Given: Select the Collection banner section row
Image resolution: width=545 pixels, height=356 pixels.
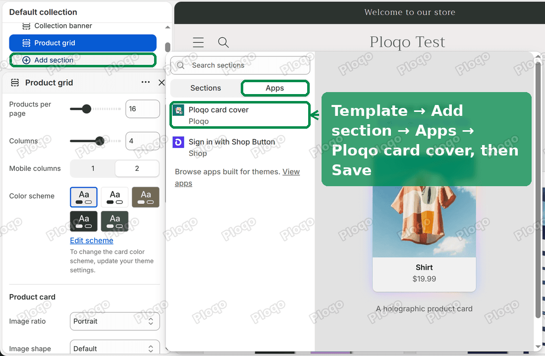Looking at the screenshot, I should pyautogui.click(x=83, y=26).
